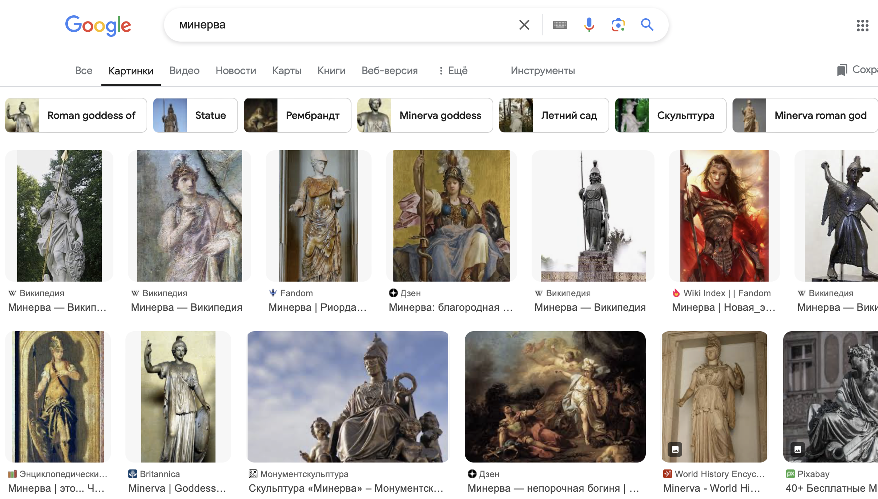The height and width of the screenshot is (499, 878).
Task: Open the Энциклопедически niche painting image
Action: [58, 397]
